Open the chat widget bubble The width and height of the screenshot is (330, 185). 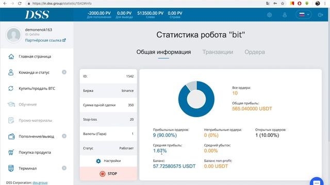point(317,181)
